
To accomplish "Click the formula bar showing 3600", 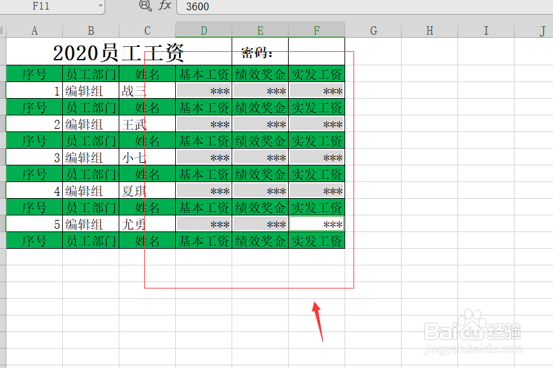I will (364, 6).
